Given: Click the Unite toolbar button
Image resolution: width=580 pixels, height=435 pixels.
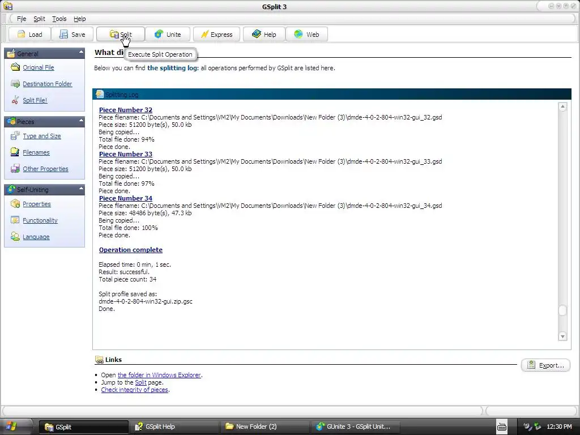Looking at the screenshot, I should 168,35.
